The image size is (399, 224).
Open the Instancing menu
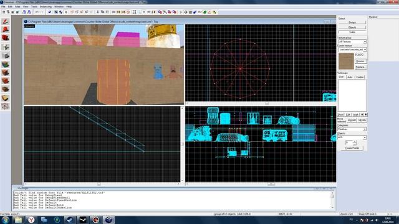click(46, 7)
